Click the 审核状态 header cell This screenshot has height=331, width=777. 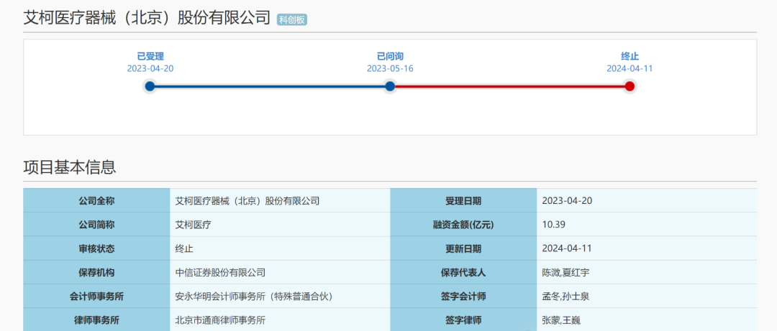[x=96, y=248]
